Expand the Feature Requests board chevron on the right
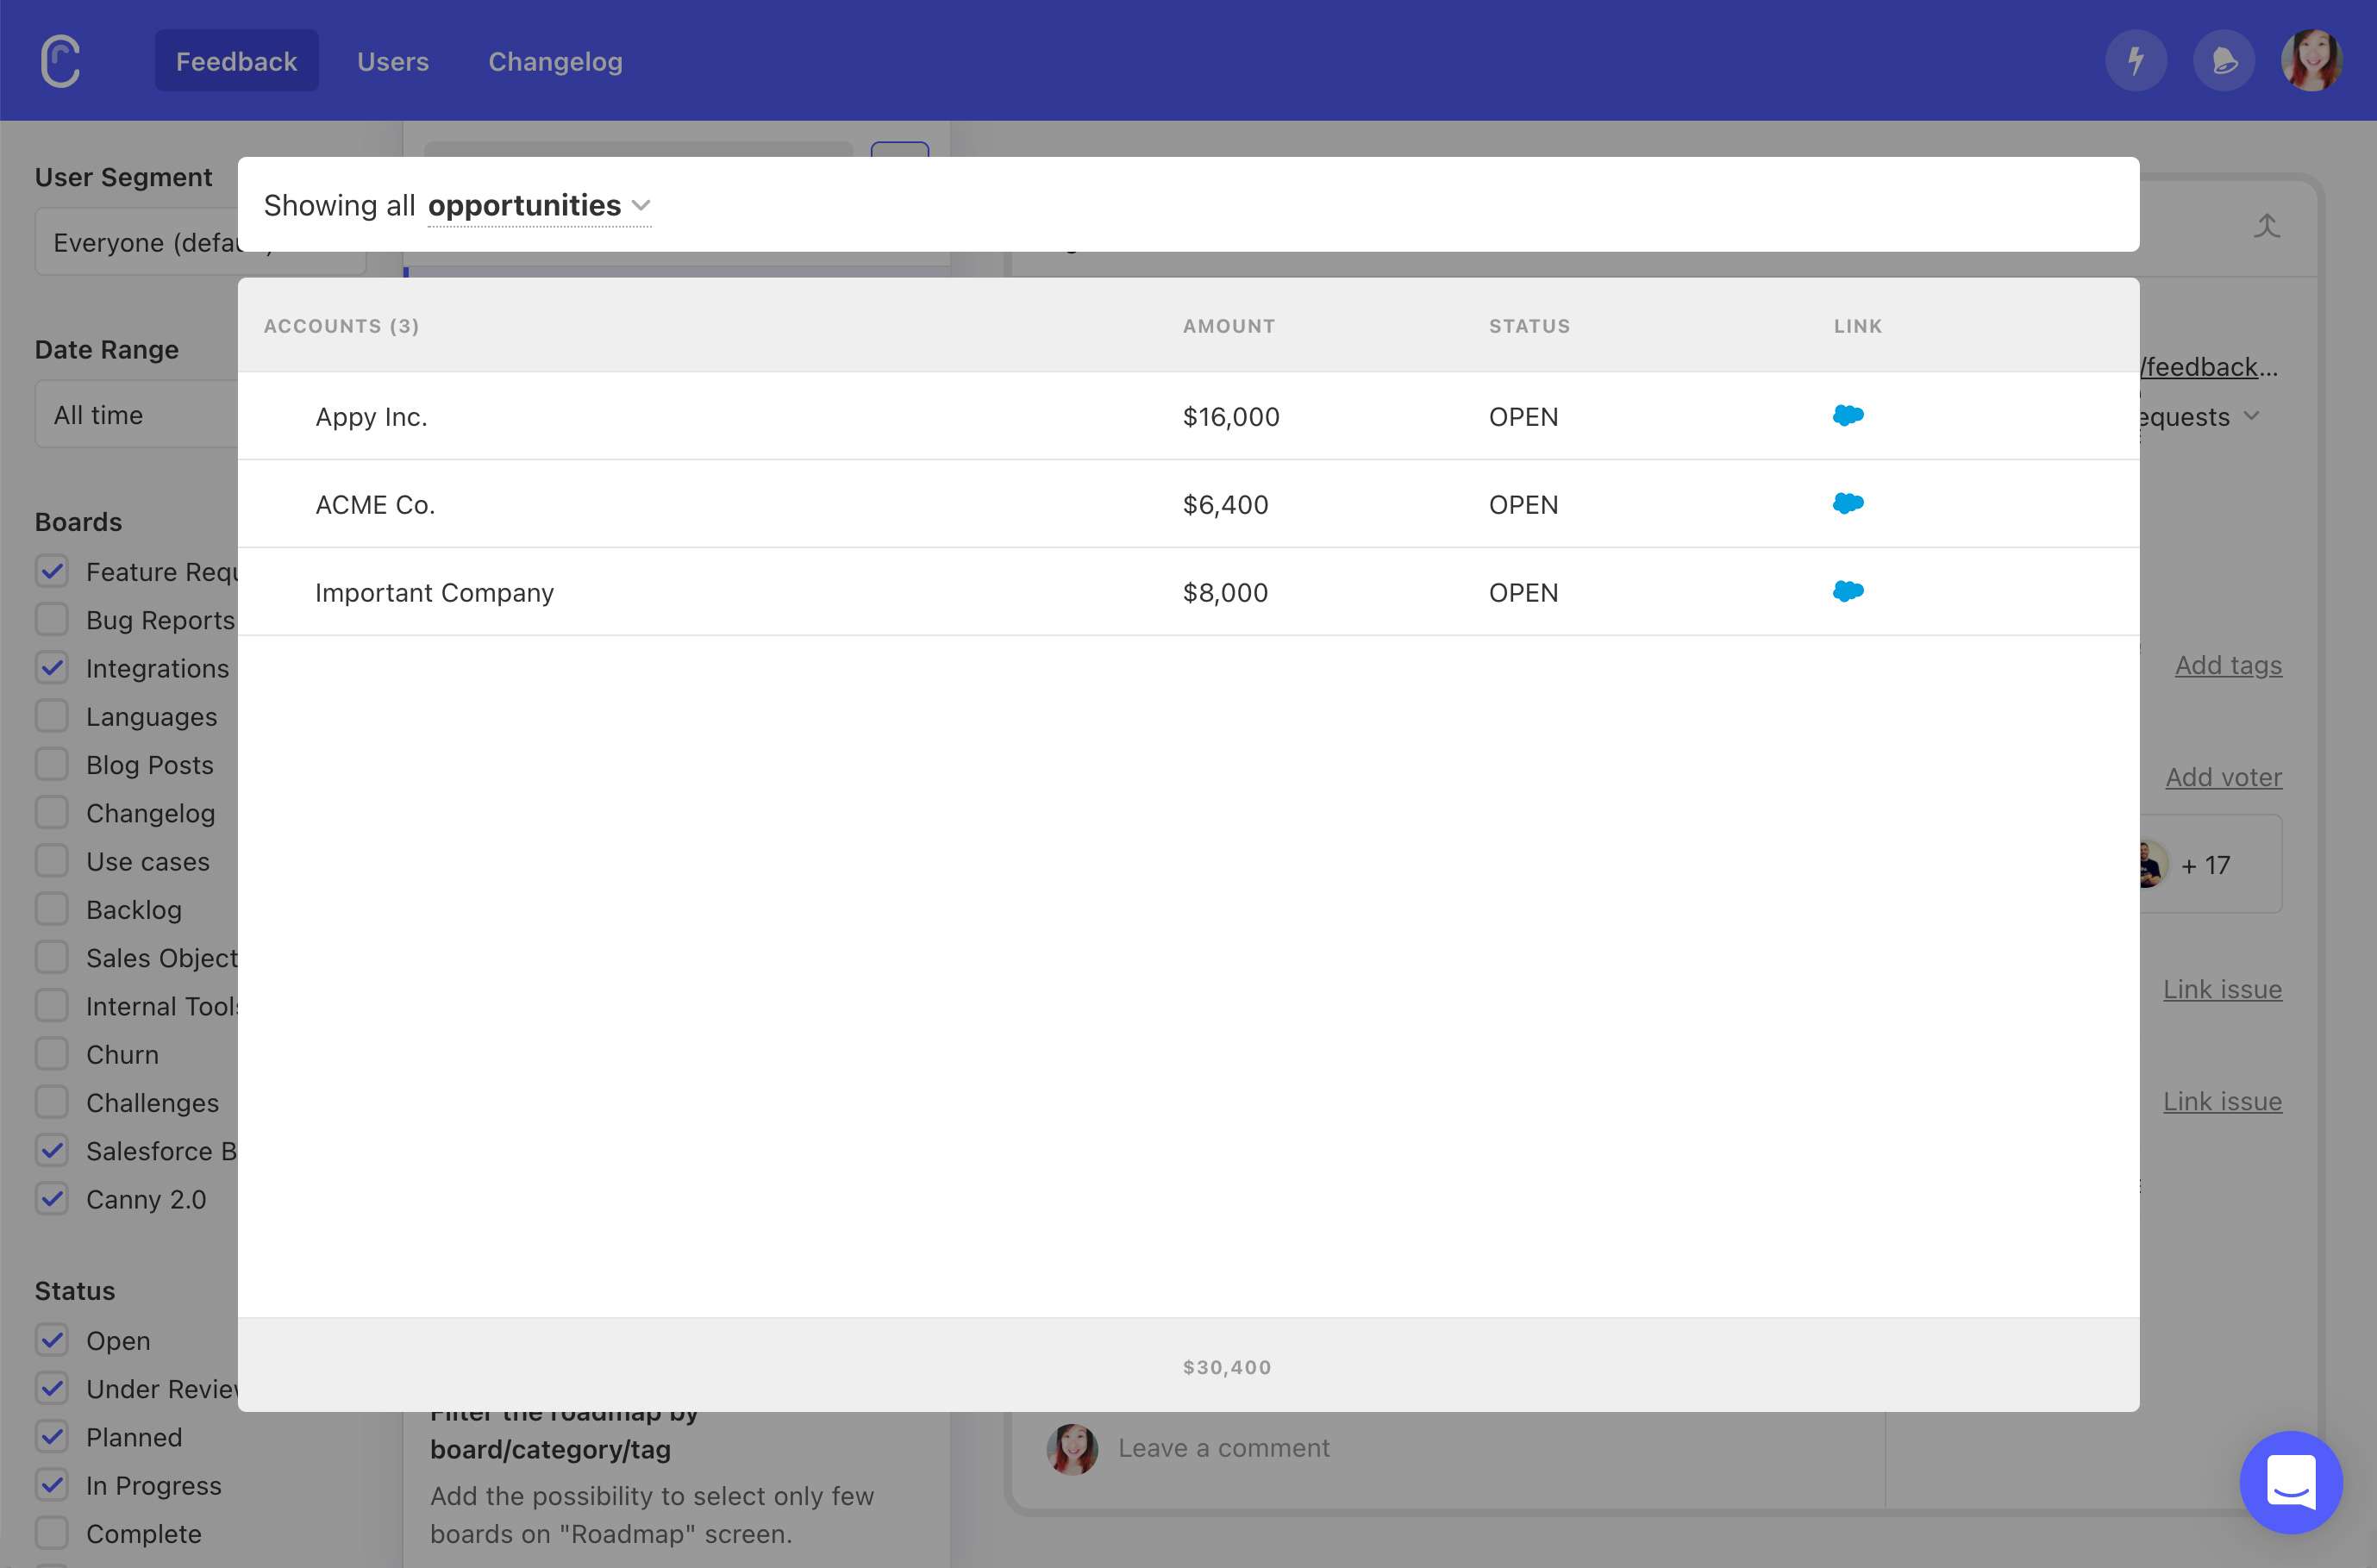 pyautogui.click(x=2251, y=416)
